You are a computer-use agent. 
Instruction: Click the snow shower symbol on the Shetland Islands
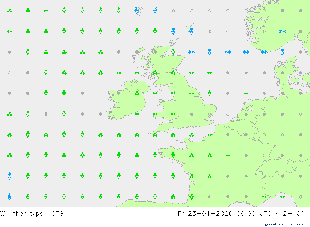[191, 31]
